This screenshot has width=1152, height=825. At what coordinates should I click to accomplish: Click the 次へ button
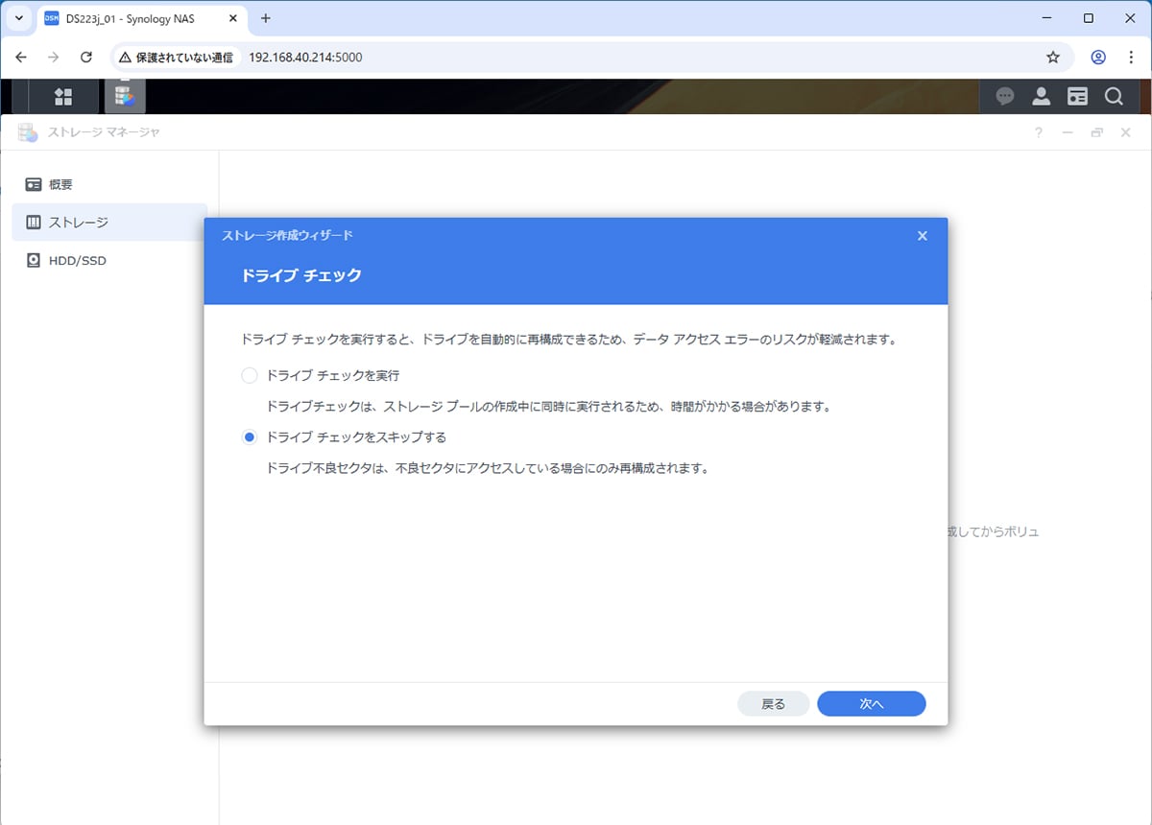pos(871,703)
